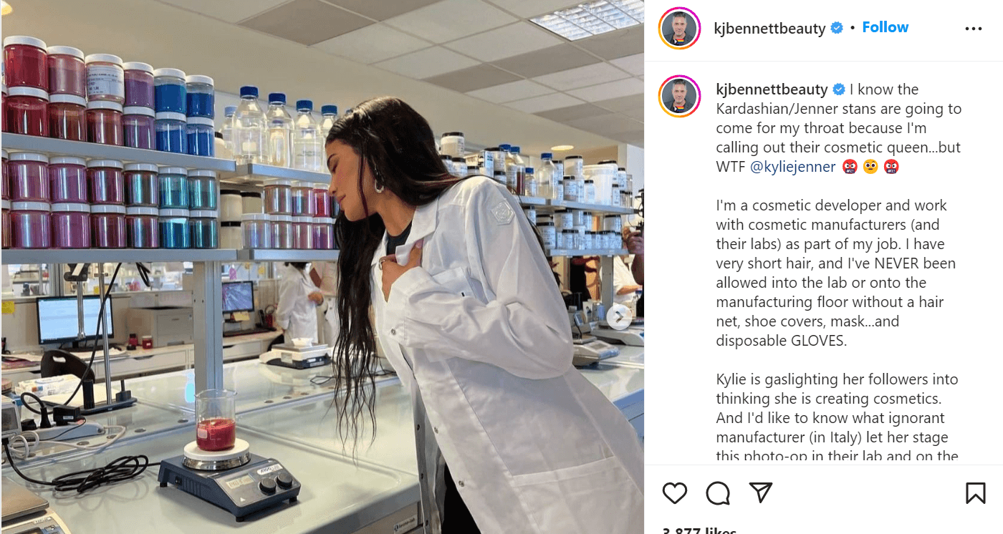
Task: Follow the kjbennettbeauty account
Action: pyautogui.click(x=885, y=27)
